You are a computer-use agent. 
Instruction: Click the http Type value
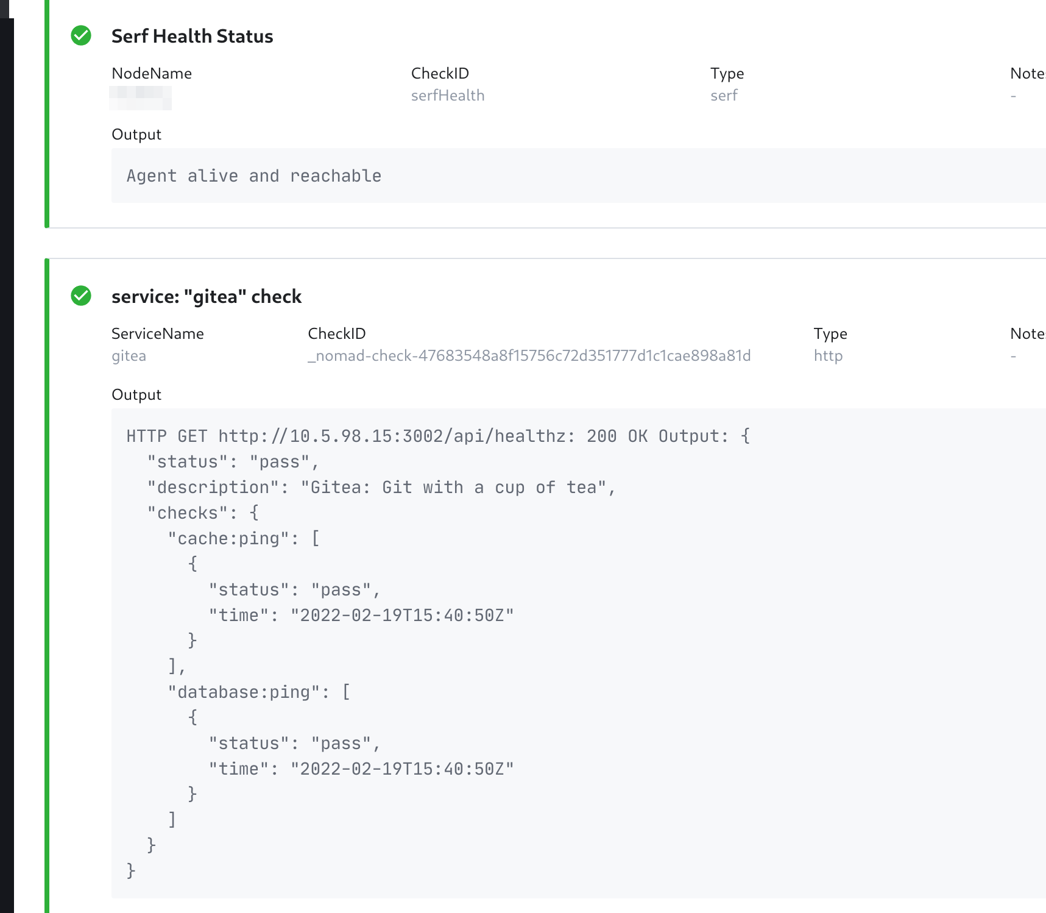click(x=828, y=356)
